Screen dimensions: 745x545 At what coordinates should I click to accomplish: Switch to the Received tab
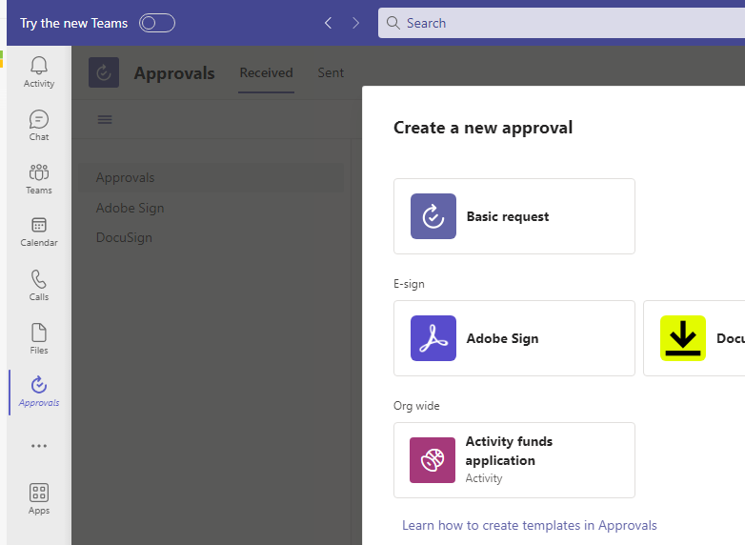(x=266, y=72)
